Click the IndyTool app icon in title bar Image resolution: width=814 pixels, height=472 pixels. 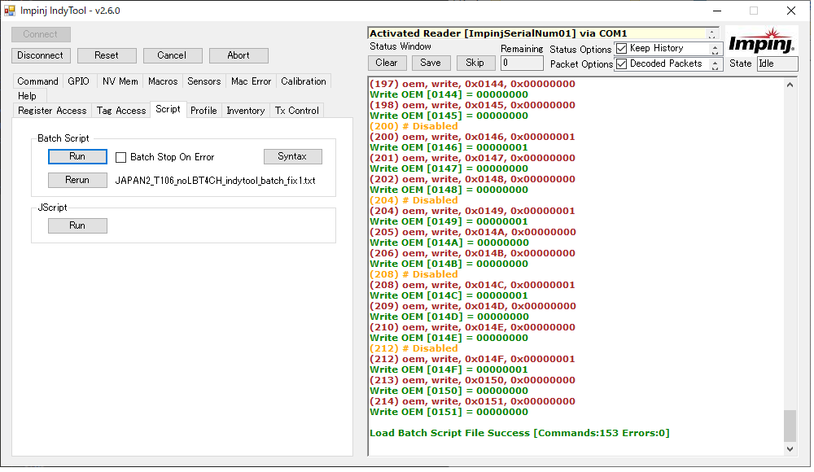coord(10,11)
